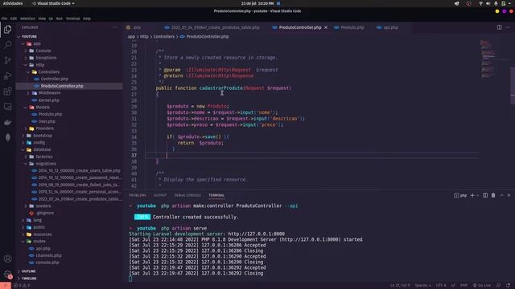Viewport: 515px width, 289px height.
Task: Open the GNOME clock and calendar
Action: tap(257, 3)
